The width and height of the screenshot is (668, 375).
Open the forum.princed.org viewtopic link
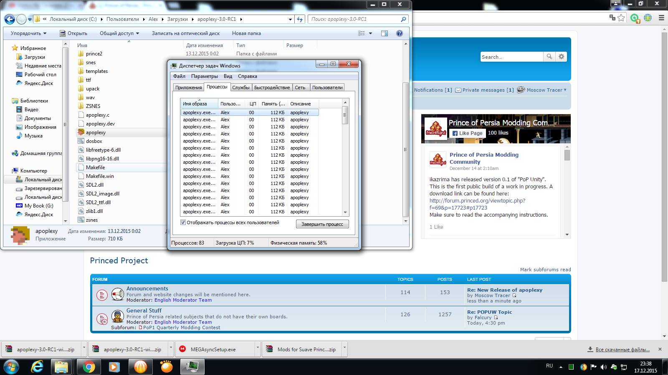point(477,204)
